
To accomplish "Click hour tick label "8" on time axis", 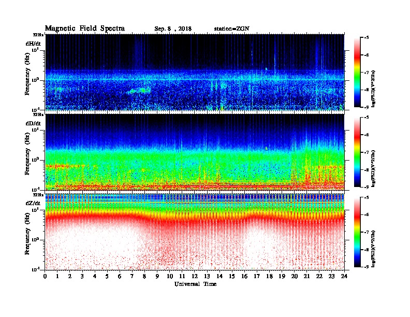I will coord(144,277).
